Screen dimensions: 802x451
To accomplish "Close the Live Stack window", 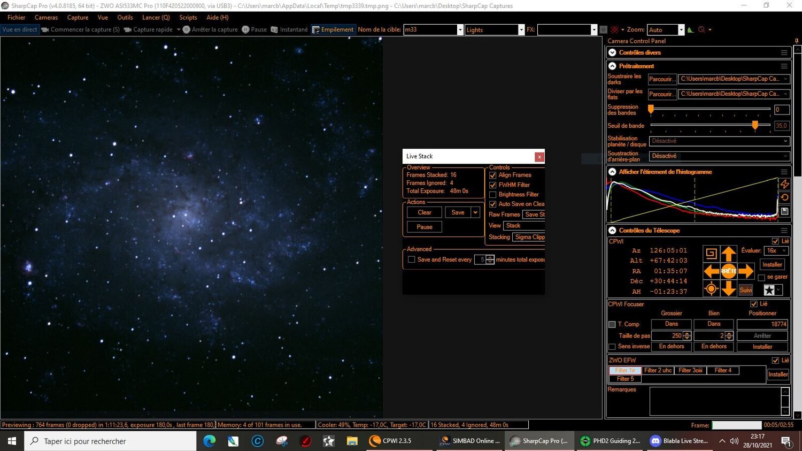I will (x=539, y=157).
